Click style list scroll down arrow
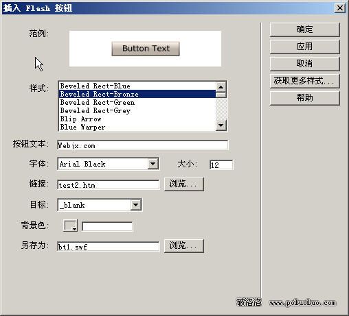 pos(221,125)
